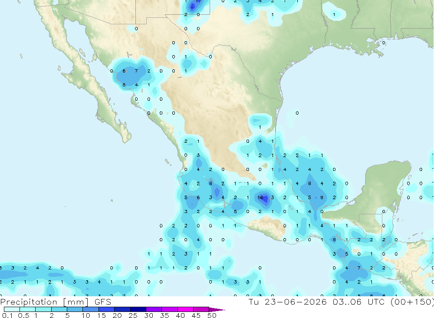
Task: Click the '30' legend scale label
Action: [149, 315]
